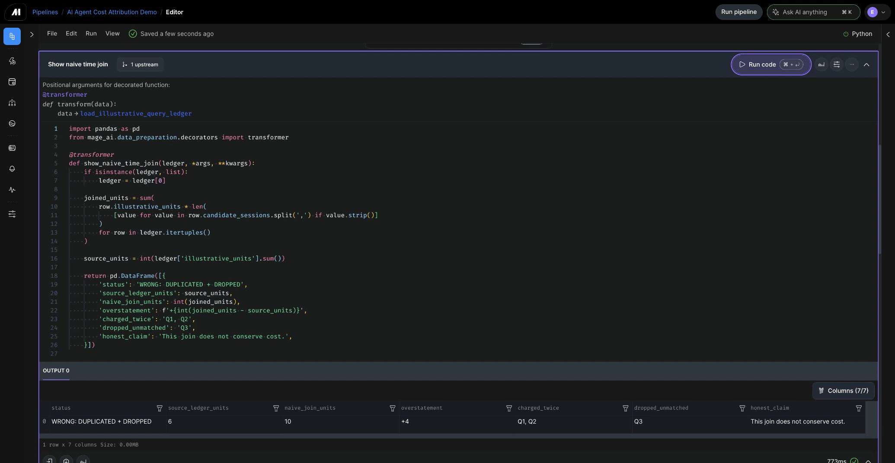Viewport: 895px width, 463px height.
Task: Collapse the Show naive time join block
Action: tap(866, 64)
